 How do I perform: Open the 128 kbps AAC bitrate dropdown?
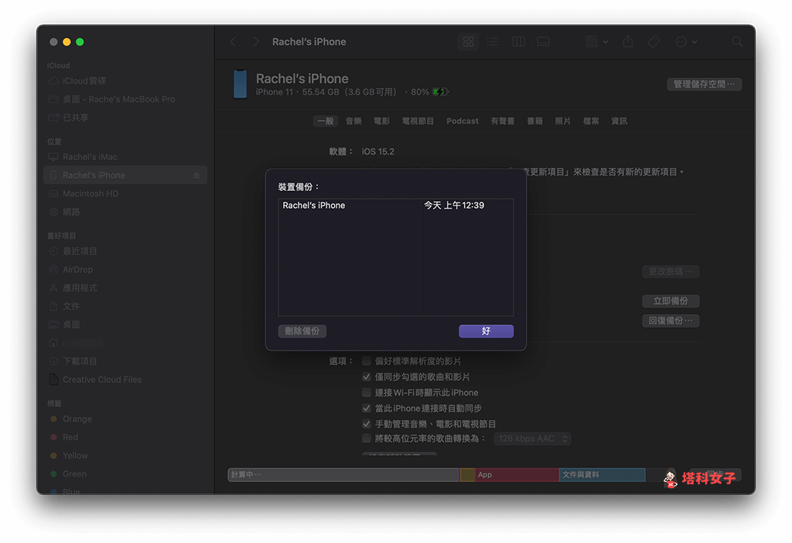(532, 439)
